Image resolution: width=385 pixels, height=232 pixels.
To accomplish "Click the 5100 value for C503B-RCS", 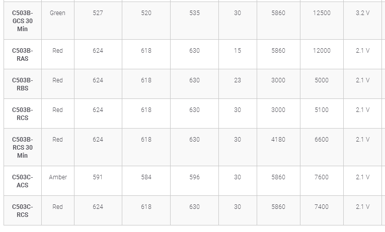I will pyautogui.click(x=322, y=110).
